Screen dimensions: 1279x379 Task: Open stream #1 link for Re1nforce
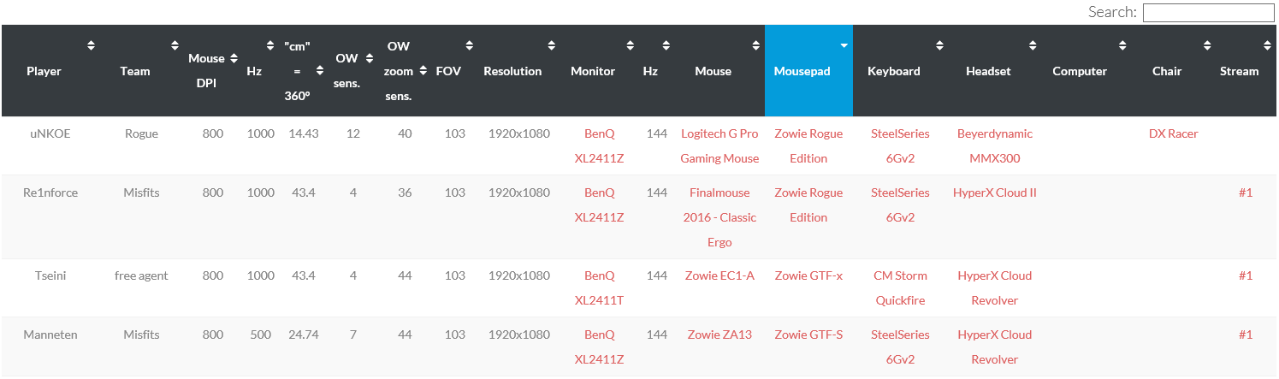(1246, 192)
